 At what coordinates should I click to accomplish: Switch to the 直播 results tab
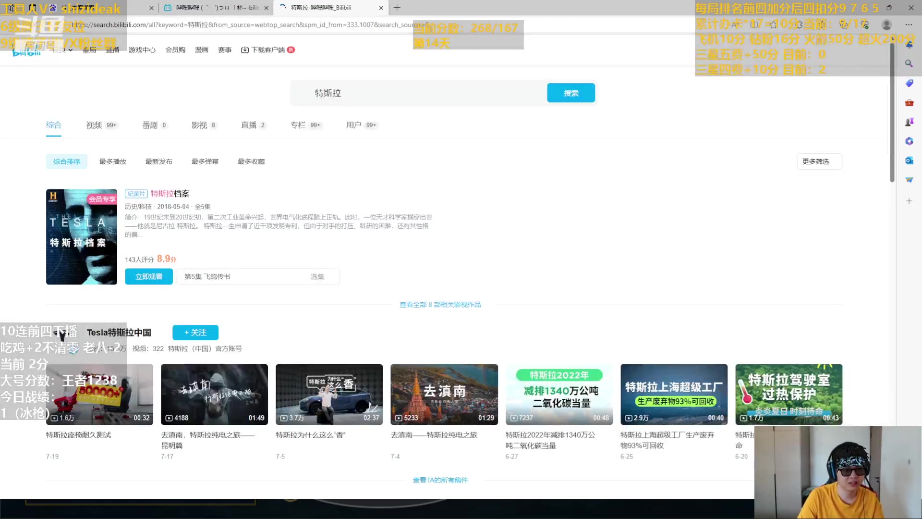coord(253,125)
